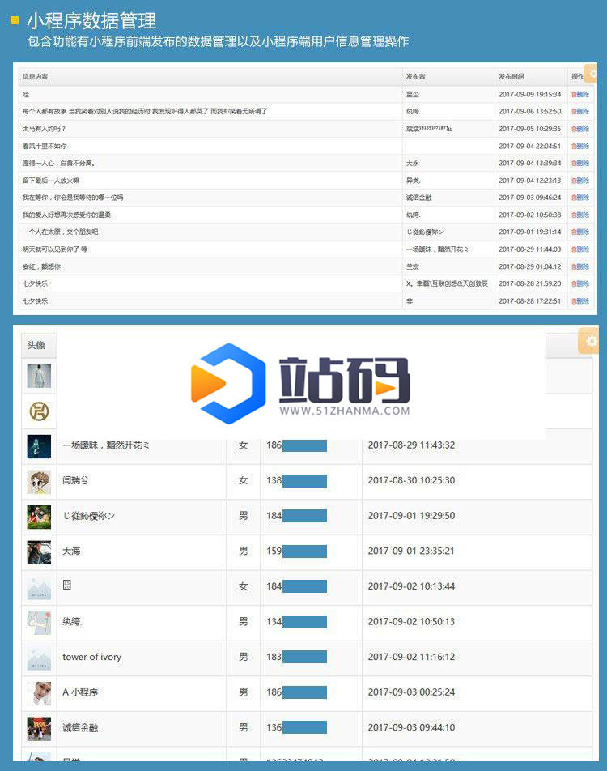Open avatar of user tower of ivory
This screenshot has width=607, height=771.
[39, 658]
